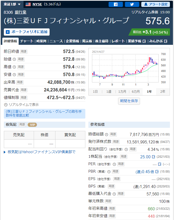The image size is (174, 220).
Task: Click 用語 badge next to 発行済株式数
Action: click(x=116, y=142)
